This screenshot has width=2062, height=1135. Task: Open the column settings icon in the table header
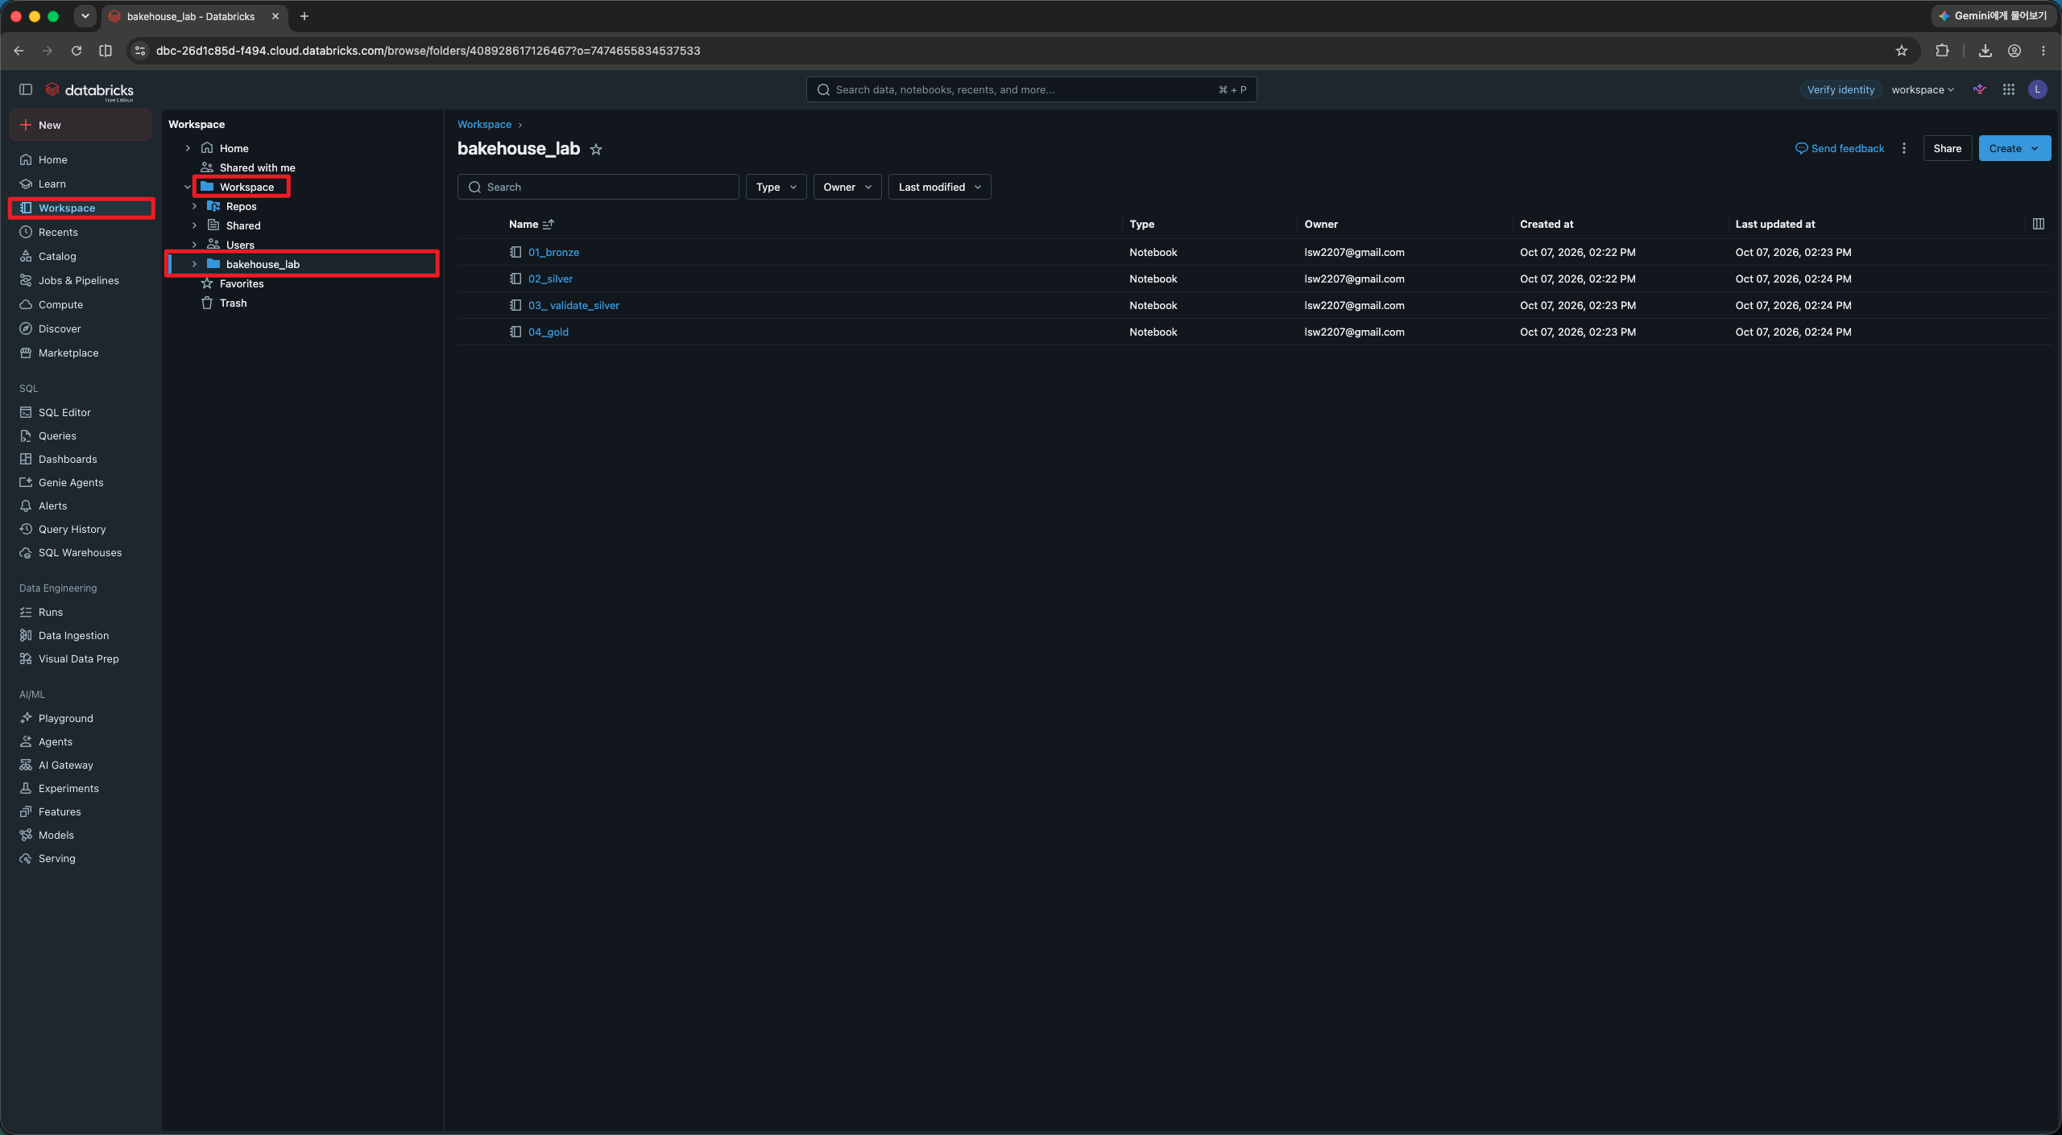(2039, 224)
